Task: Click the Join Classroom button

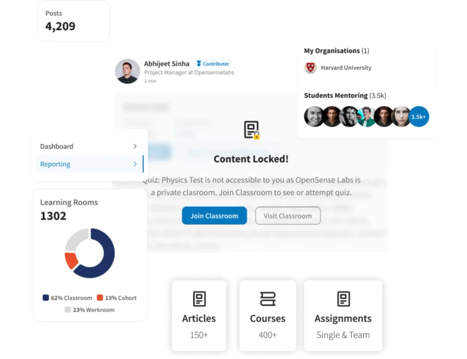Action: point(214,215)
